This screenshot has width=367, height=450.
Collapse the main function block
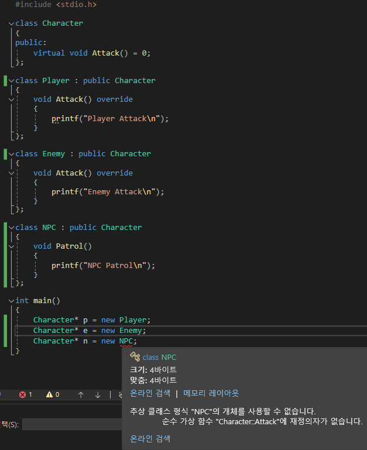[11, 301]
